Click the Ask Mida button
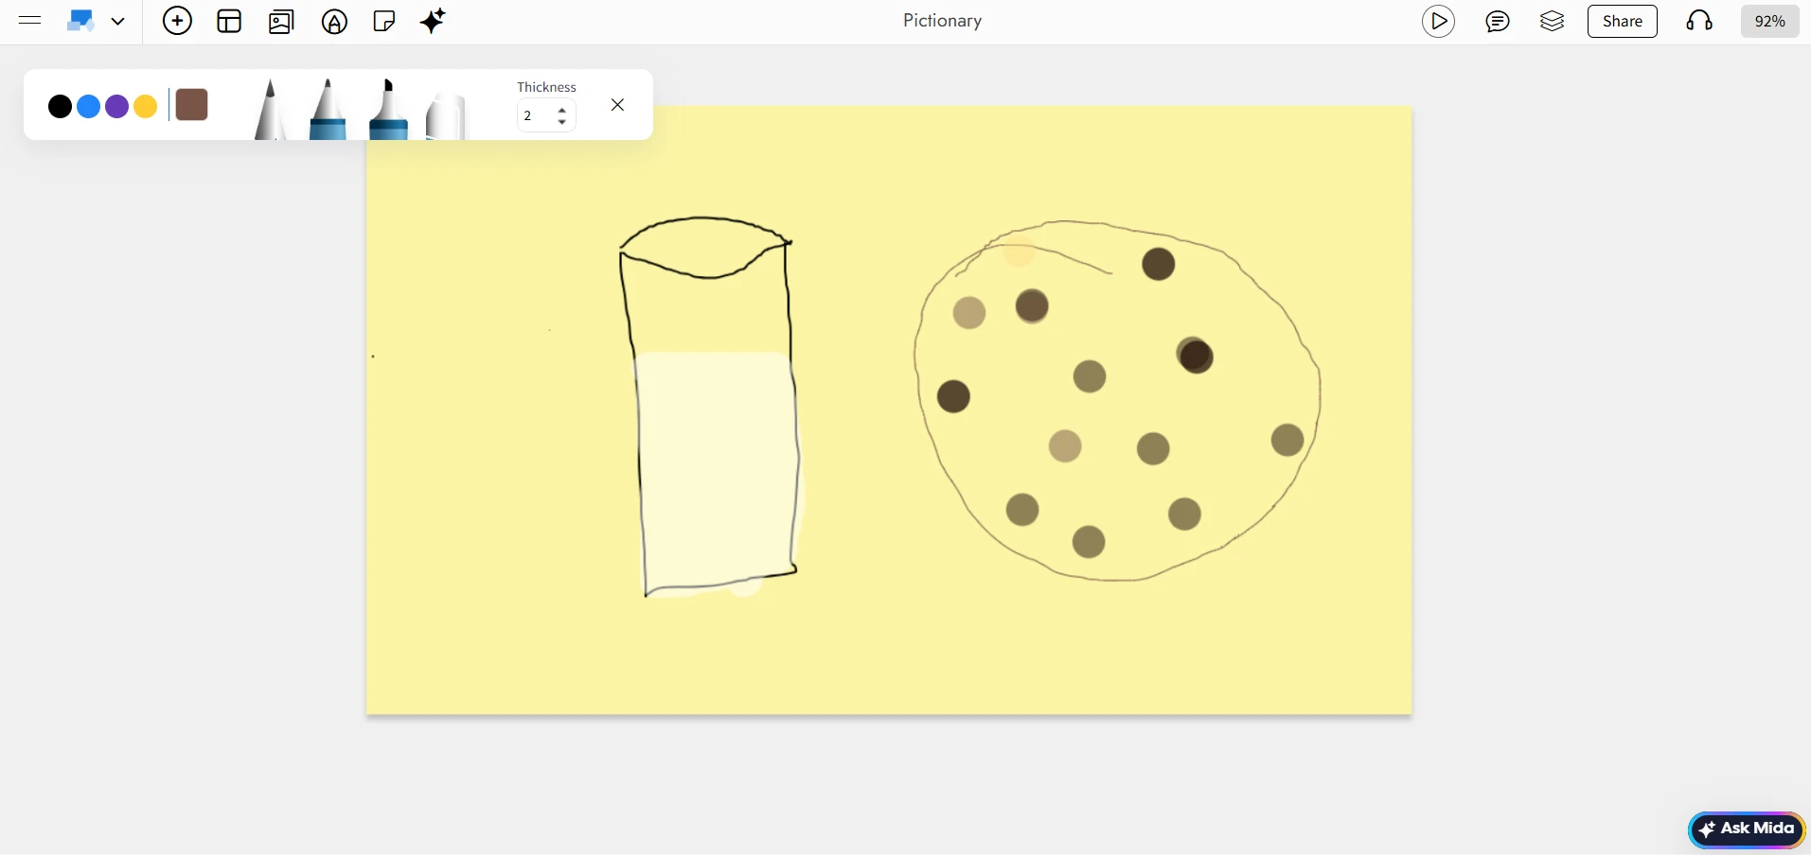 (x=1747, y=829)
